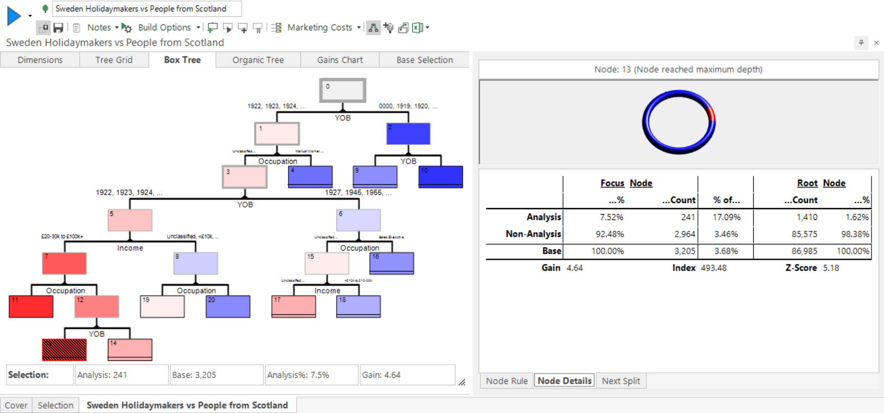
Task: Click the Marketing Costs list icon
Action: coord(276,28)
